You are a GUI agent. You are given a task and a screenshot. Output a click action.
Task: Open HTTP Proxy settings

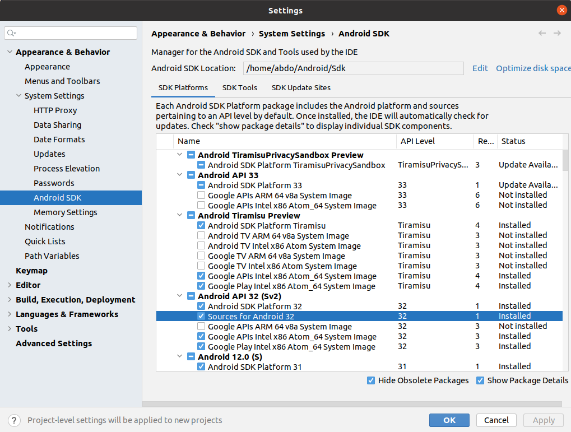55,110
